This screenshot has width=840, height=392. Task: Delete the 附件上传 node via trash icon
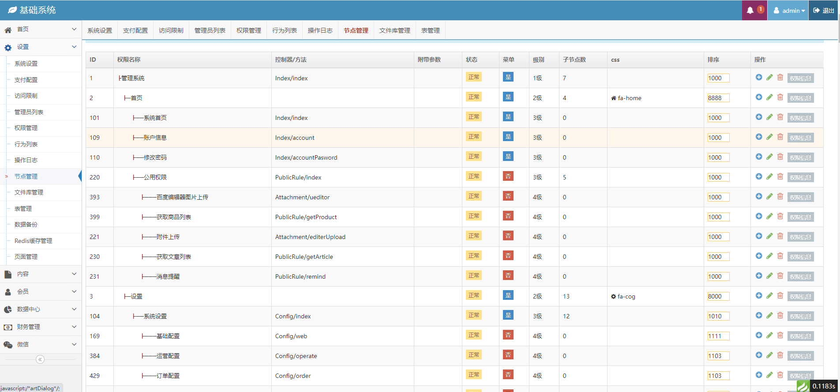pyautogui.click(x=780, y=236)
